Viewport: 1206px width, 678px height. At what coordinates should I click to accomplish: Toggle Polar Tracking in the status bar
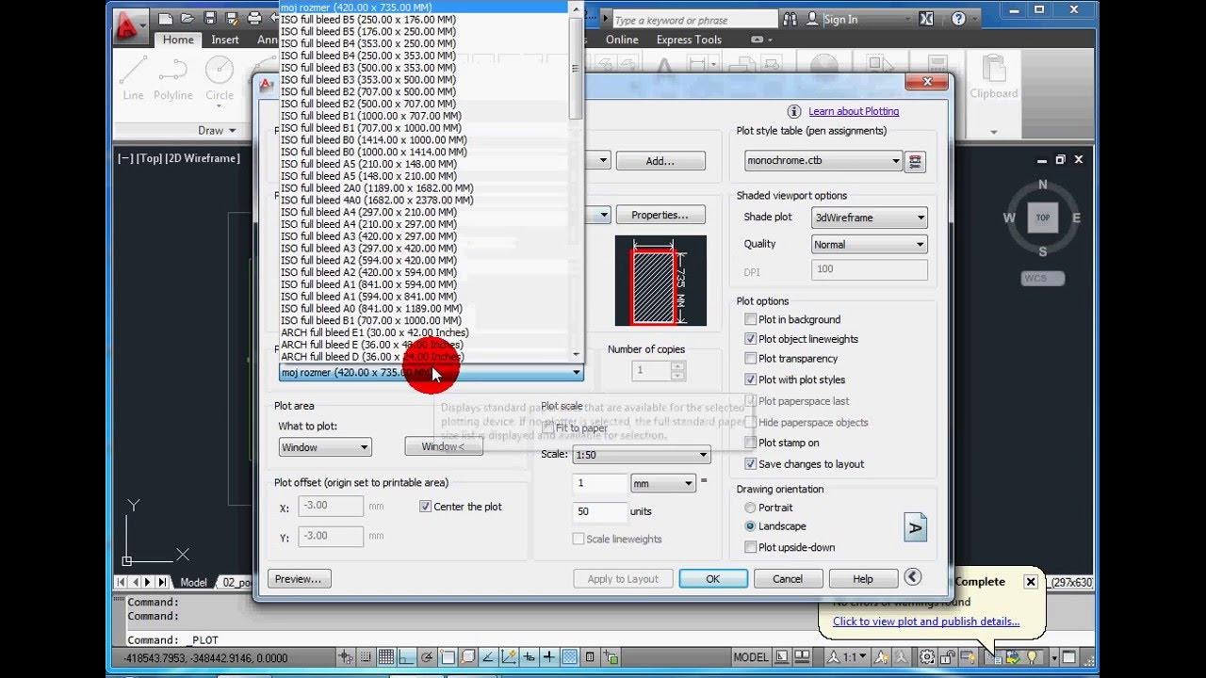[427, 657]
